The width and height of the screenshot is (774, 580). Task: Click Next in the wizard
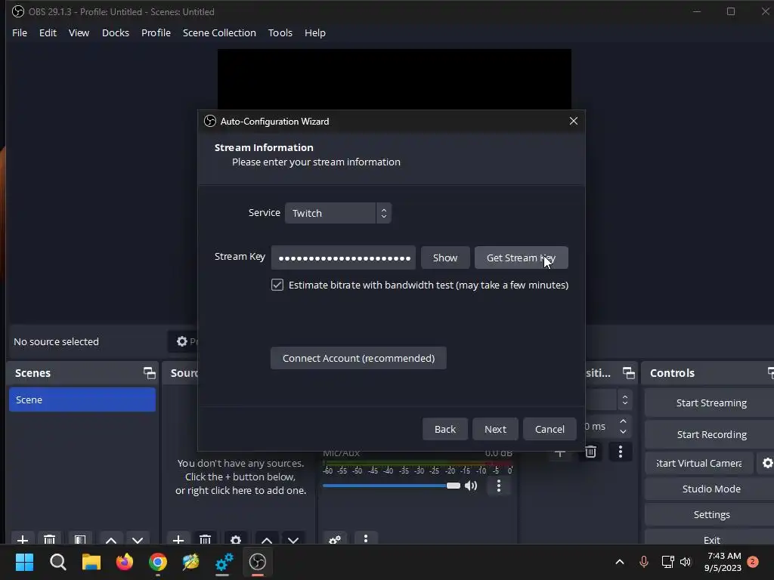pyautogui.click(x=495, y=429)
